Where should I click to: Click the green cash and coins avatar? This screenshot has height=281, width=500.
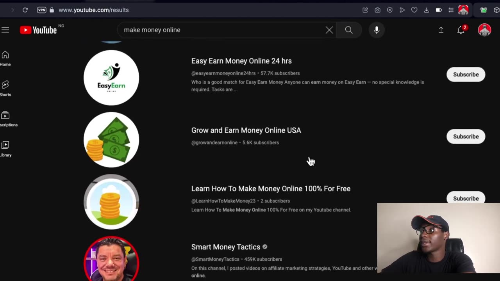pyautogui.click(x=111, y=140)
